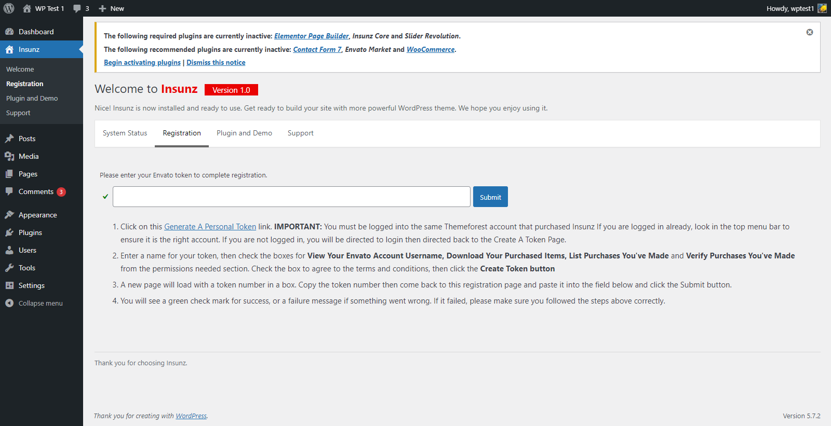Open the Howdy, wptest1 account menu

796,8
